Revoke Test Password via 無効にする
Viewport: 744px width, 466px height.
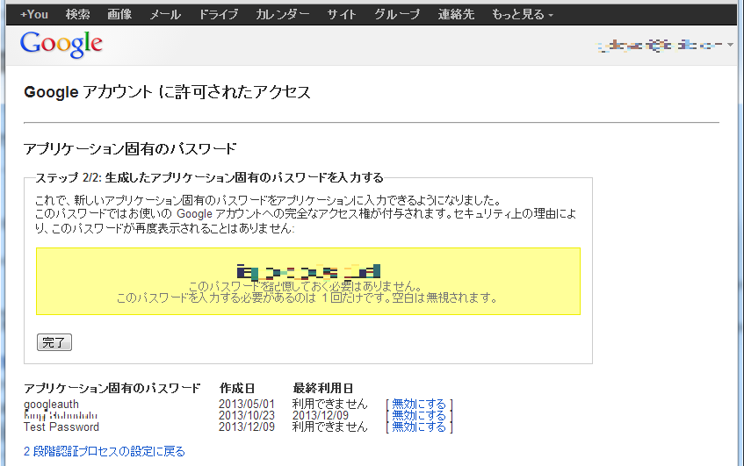point(419,427)
